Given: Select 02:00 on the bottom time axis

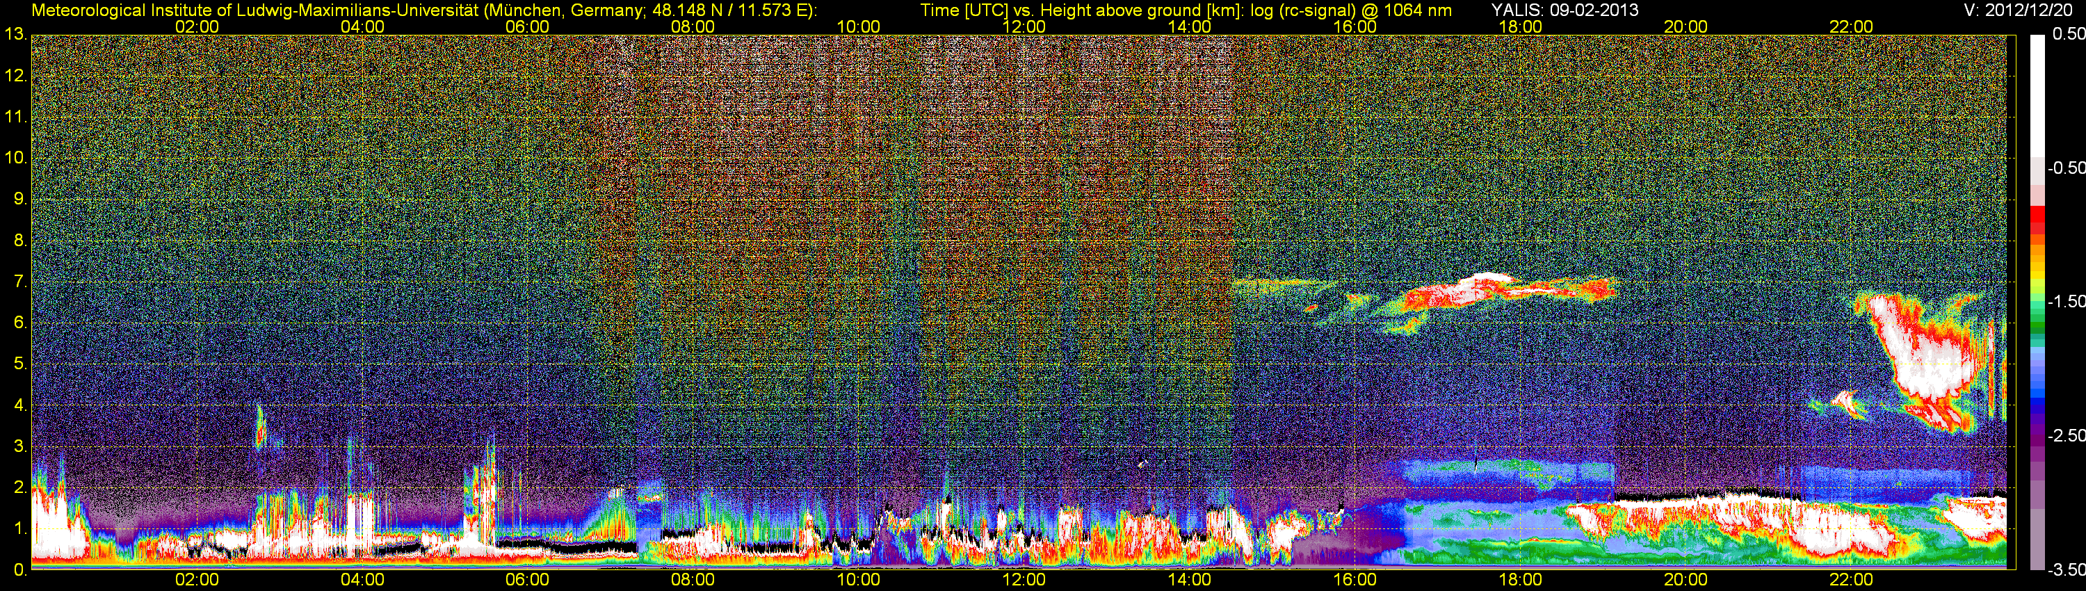Looking at the screenshot, I should [197, 580].
